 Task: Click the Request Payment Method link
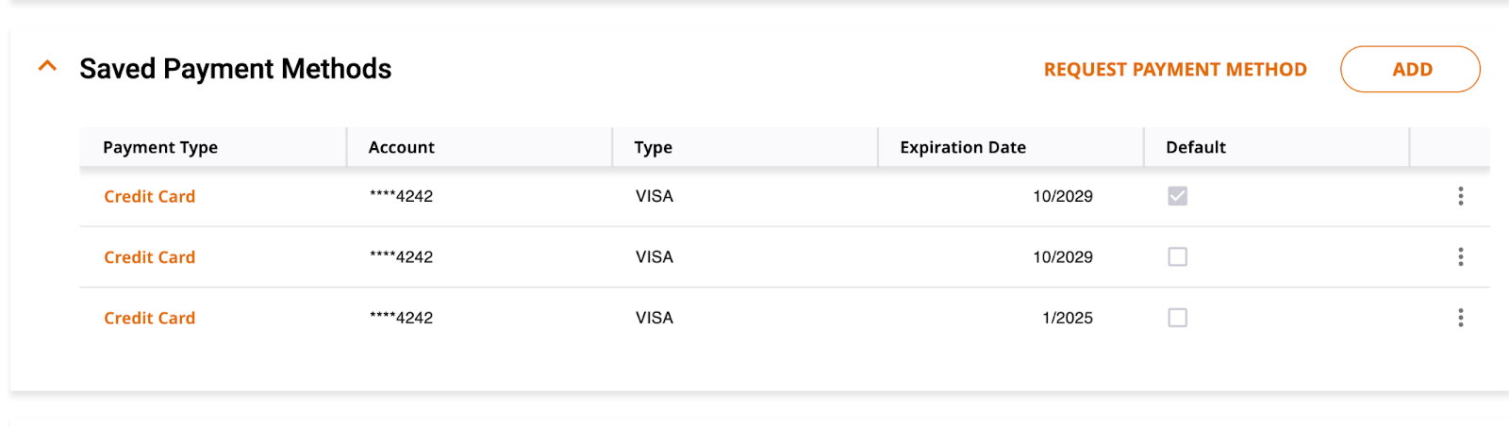coord(1175,70)
